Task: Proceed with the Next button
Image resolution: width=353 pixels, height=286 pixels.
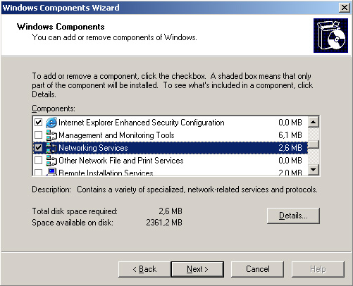Action: pyautogui.click(x=197, y=269)
